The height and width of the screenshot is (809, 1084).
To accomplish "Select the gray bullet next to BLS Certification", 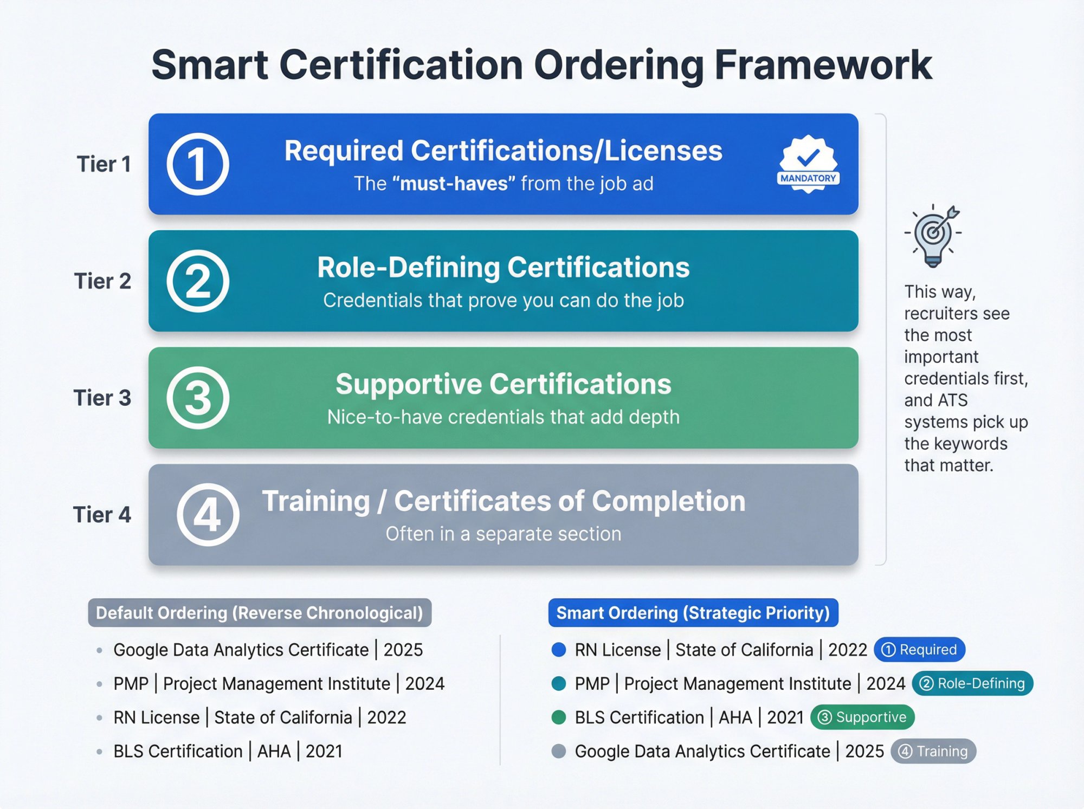I will (x=558, y=717).
